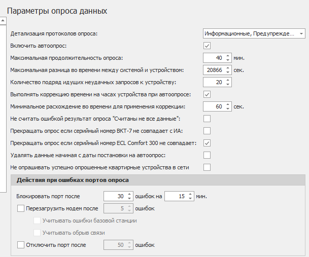This screenshot has width=309, height=257.
Task: Uncheck the ECL Comfort 300 serial mismatch option
Action: [207, 143]
